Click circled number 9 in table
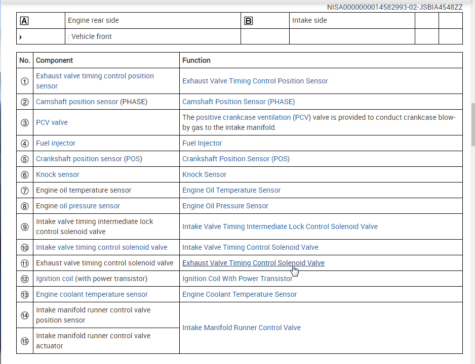475x364 pixels. click(x=24, y=227)
